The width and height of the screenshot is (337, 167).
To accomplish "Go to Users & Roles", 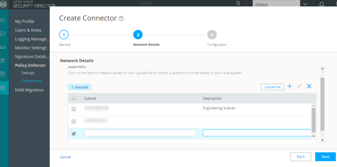I will tap(28, 30).
